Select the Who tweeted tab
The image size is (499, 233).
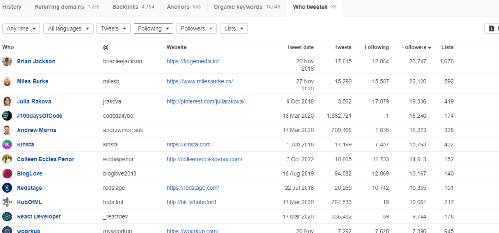click(x=315, y=7)
